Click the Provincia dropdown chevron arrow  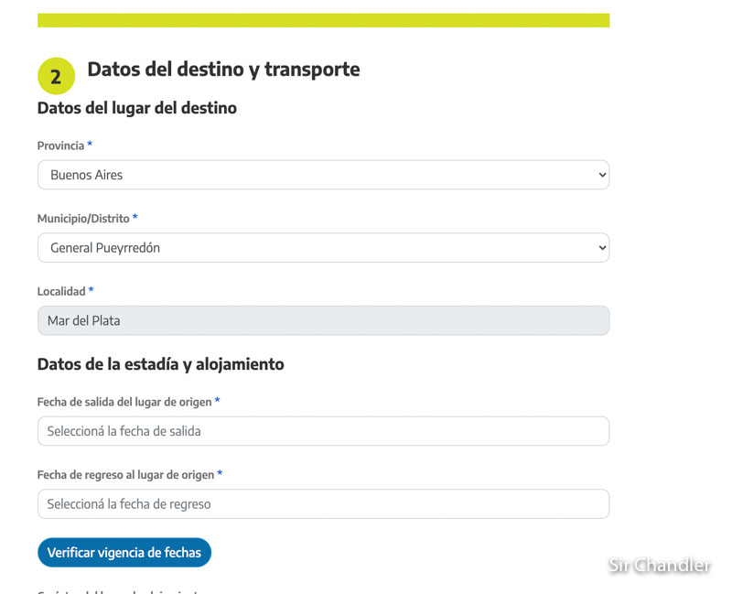pyautogui.click(x=602, y=175)
